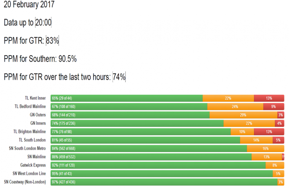Image resolution: width=289 pixels, height=188 pixels.
Task: Click the green SN South London Metro bar
Action: [149, 148]
